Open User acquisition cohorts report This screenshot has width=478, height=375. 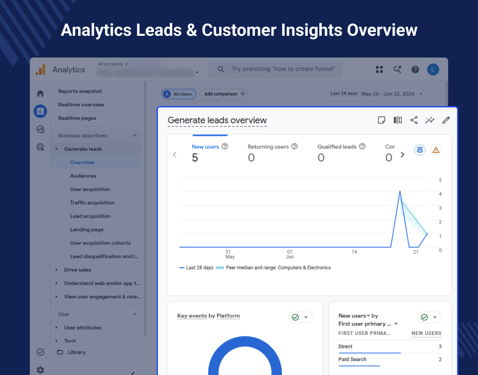point(100,242)
